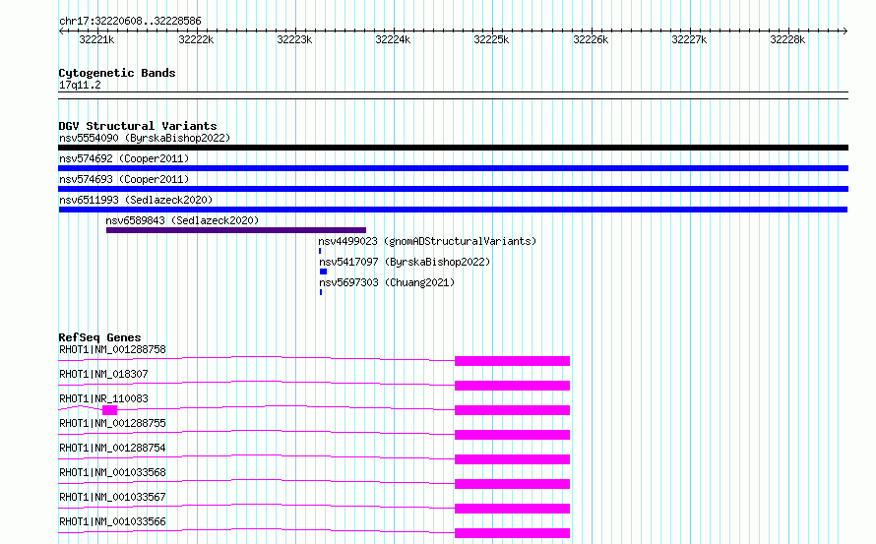This screenshot has height=544, width=876.
Task: Click the 32225k ruler tick label
Action: (491, 39)
